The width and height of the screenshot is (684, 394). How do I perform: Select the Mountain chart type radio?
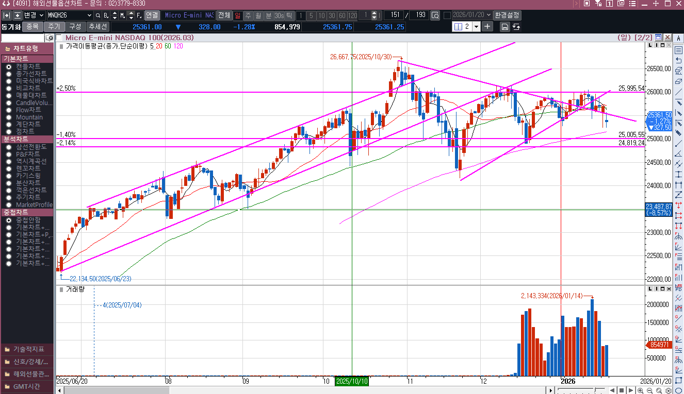point(9,117)
